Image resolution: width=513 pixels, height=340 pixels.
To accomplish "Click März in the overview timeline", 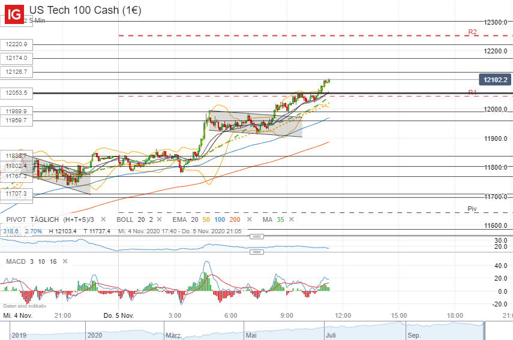I will (x=173, y=335).
